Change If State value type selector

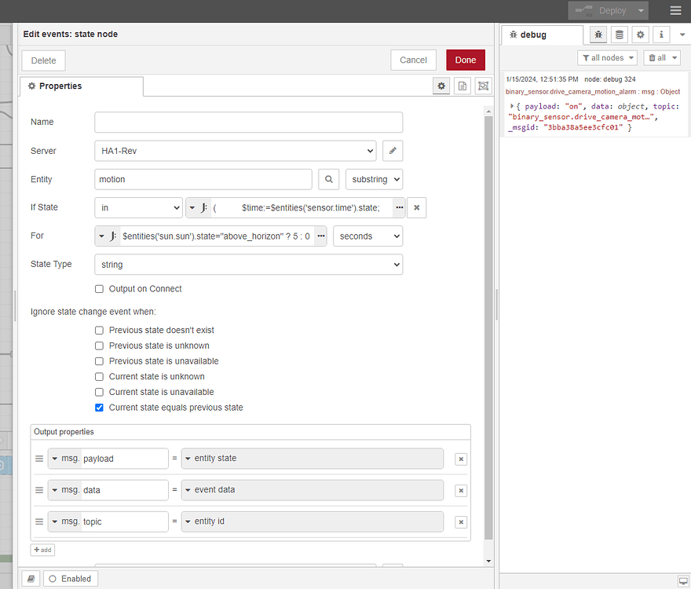(x=198, y=207)
